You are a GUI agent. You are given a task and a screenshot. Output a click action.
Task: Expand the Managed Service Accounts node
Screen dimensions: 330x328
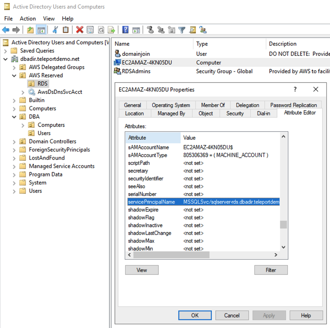[14, 166]
